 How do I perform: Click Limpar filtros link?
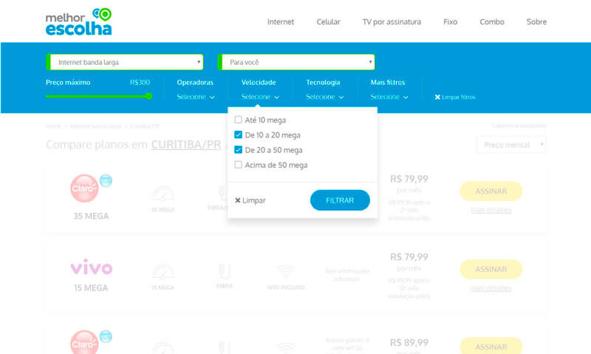455,98
